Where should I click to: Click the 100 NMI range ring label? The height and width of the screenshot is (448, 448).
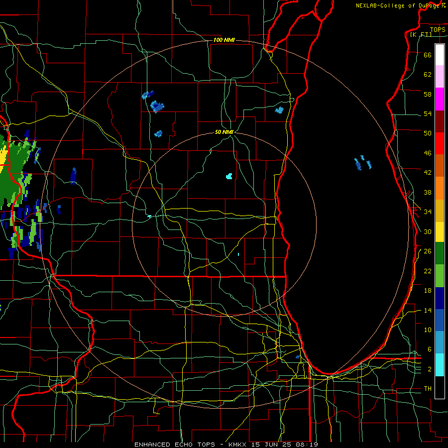coord(224,40)
